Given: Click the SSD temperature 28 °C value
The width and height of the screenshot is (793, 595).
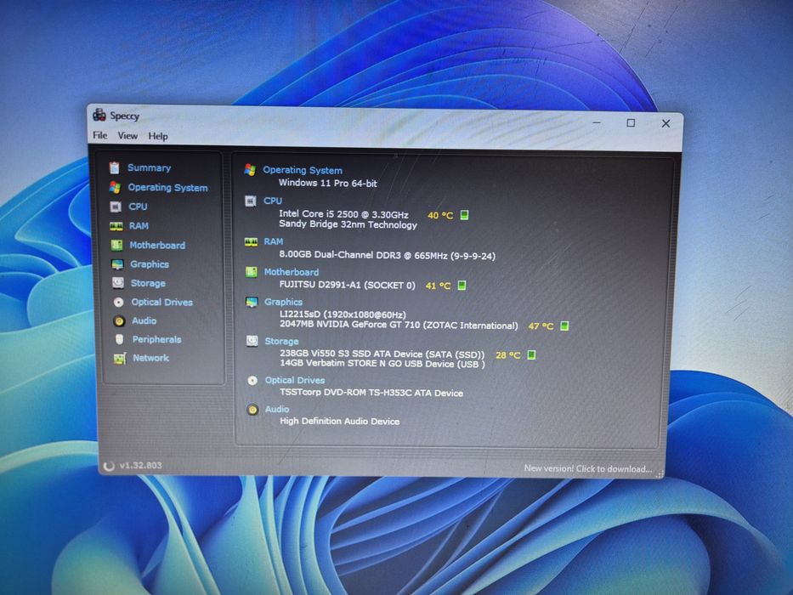Looking at the screenshot, I should pyautogui.click(x=507, y=355).
